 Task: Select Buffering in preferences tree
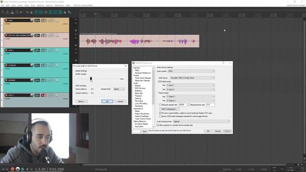coord(138,91)
